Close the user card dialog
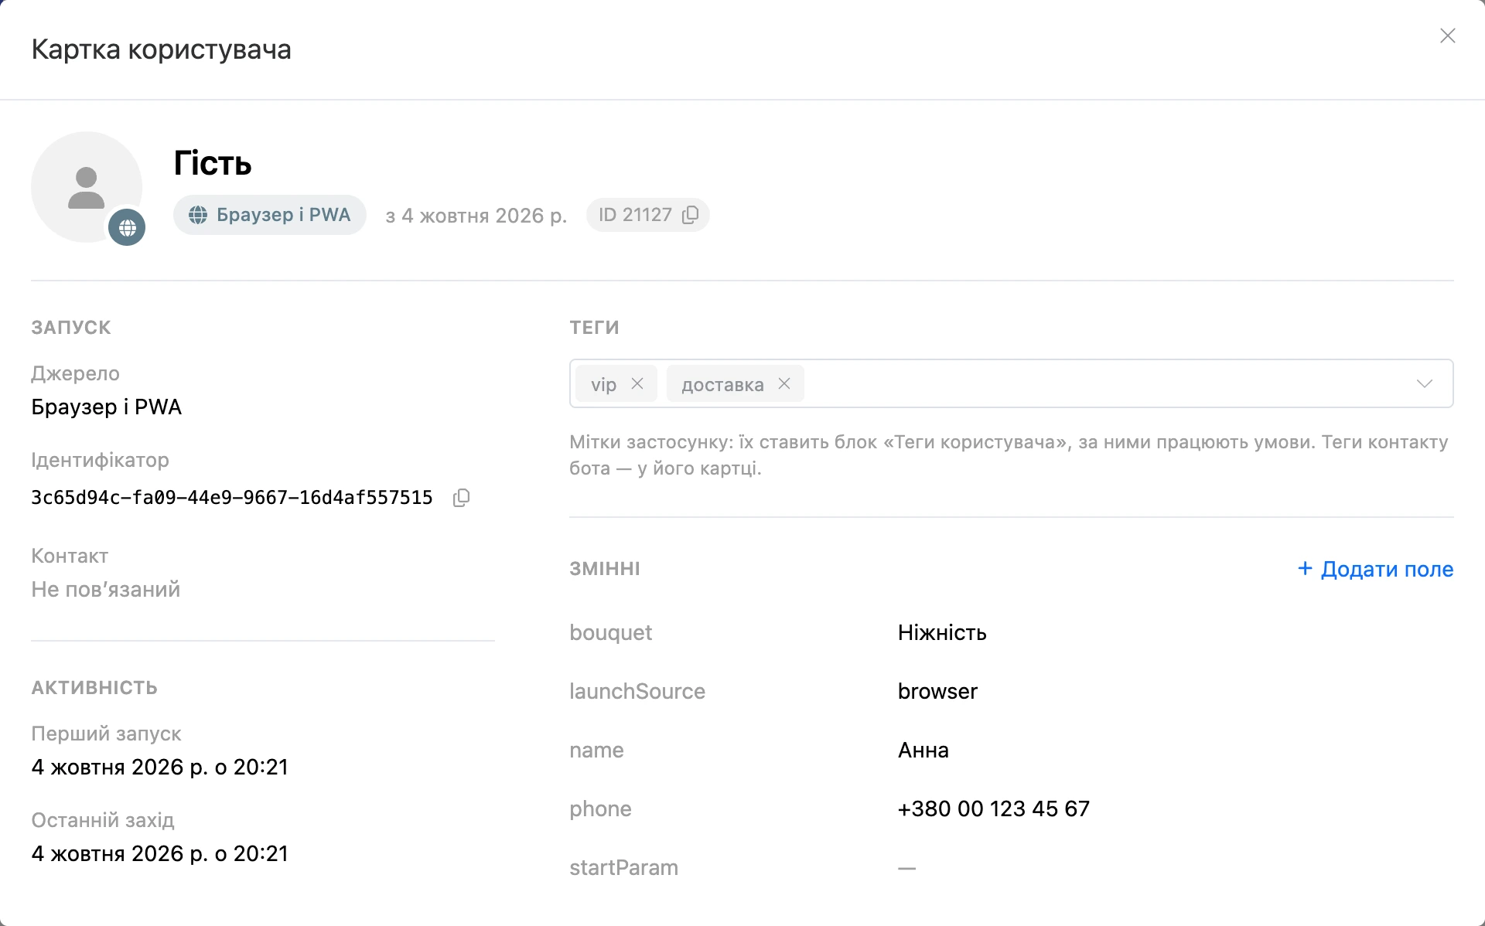This screenshot has height=926, width=1485. coord(1447,36)
